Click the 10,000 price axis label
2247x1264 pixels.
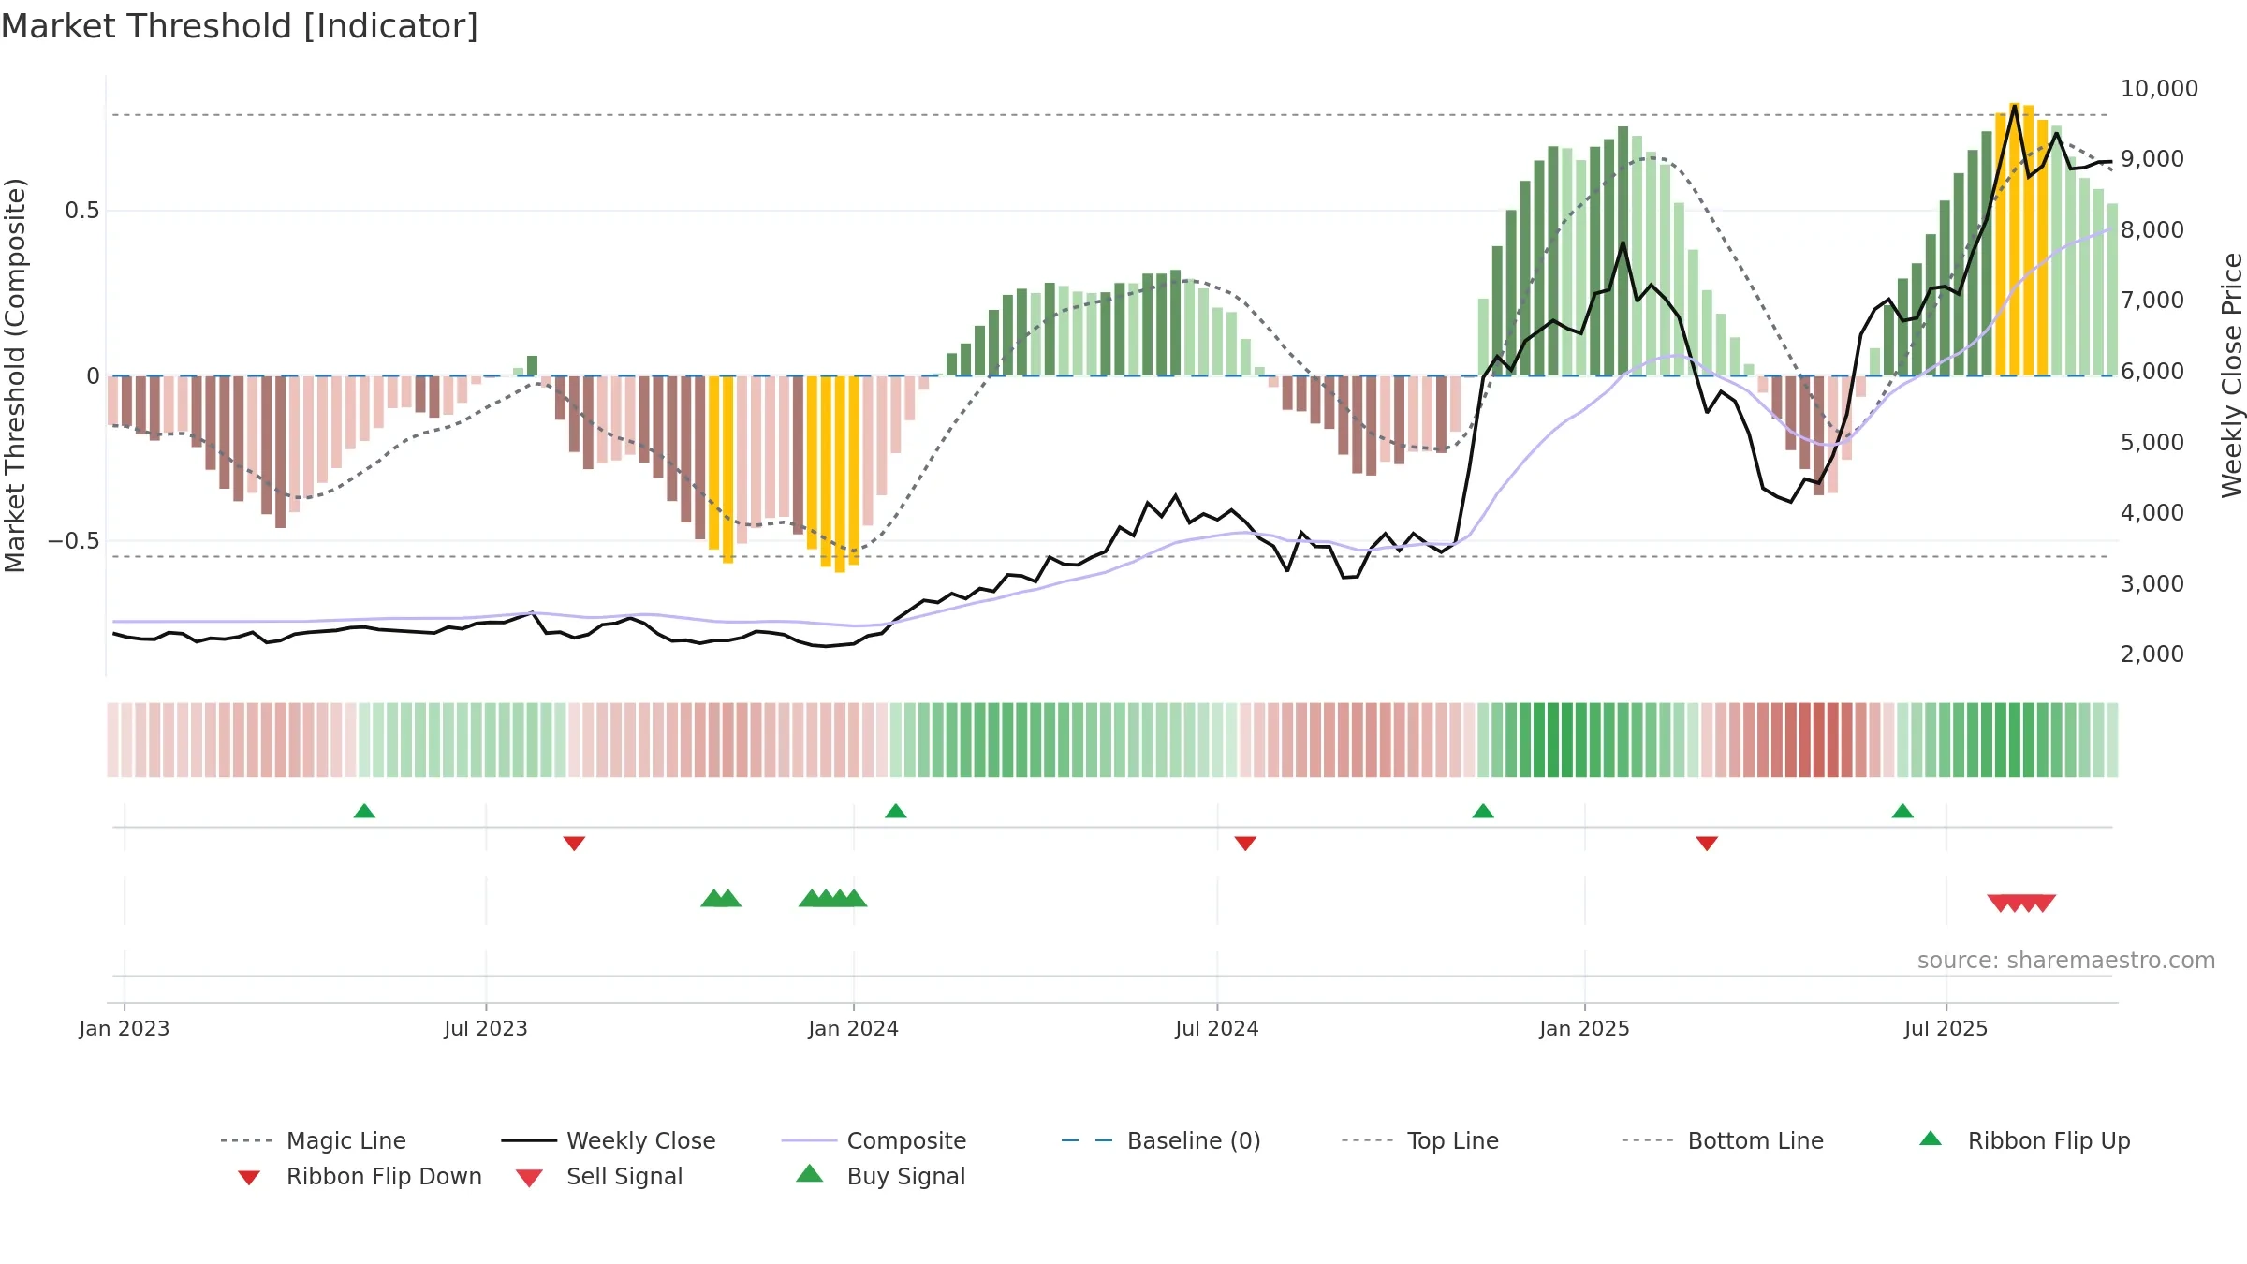(x=2159, y=89)
